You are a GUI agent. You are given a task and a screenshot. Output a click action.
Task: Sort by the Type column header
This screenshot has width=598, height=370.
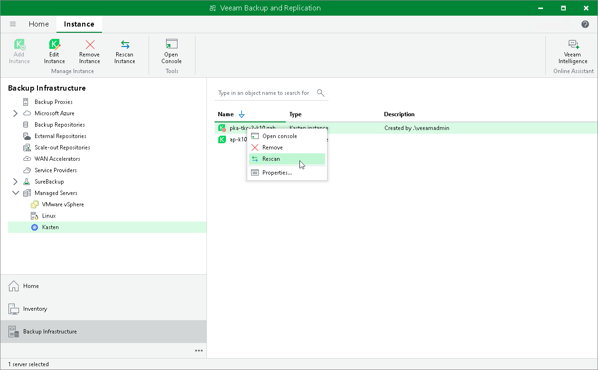pos(296,114)
